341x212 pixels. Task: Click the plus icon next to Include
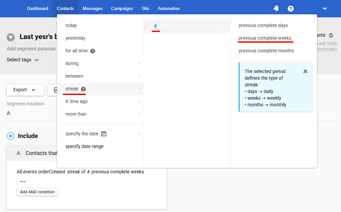(x=11, y=136)
